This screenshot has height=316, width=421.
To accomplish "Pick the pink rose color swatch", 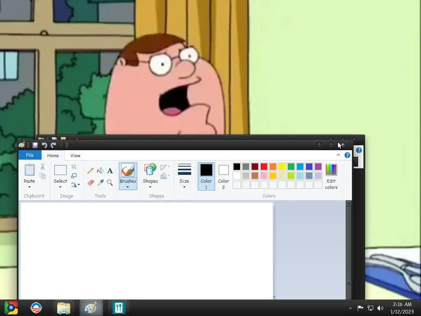I will coord(264,176).
